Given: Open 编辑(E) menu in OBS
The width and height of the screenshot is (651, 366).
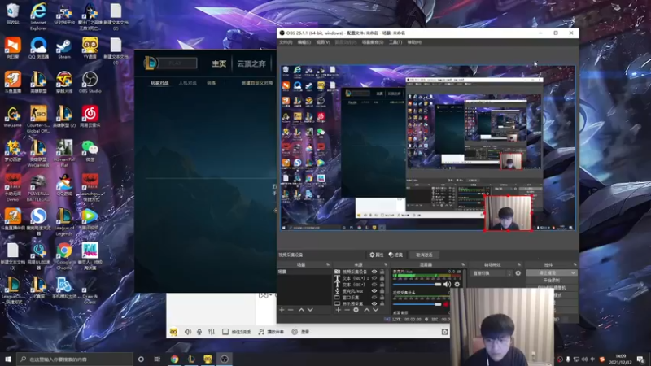Looking at the screenshot, I should [304, 42].
